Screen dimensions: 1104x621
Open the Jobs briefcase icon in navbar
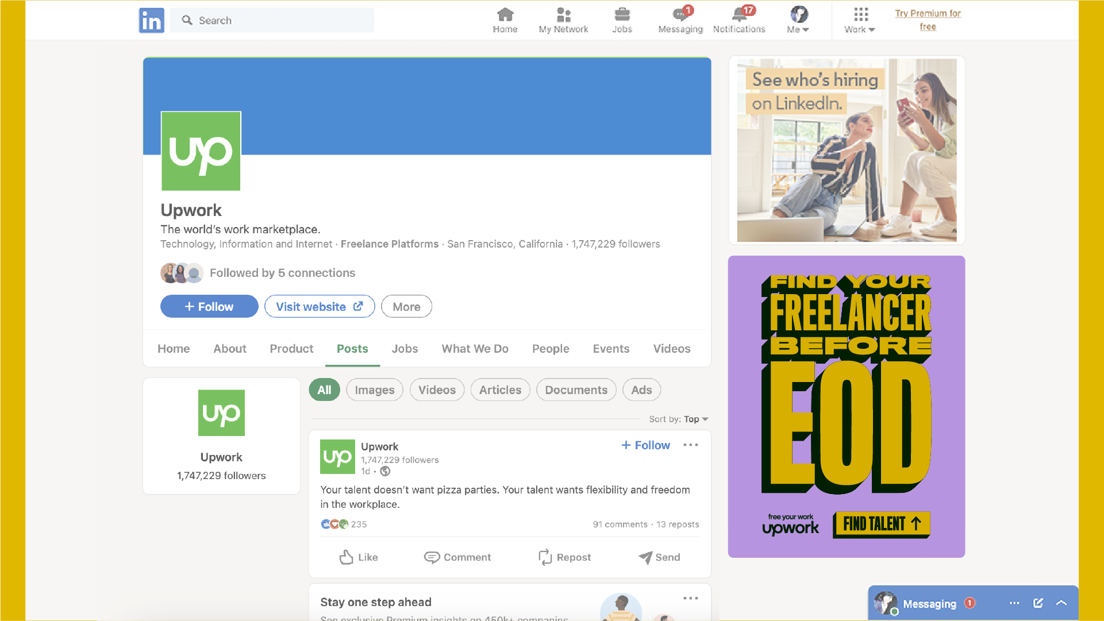[x=622, y=15]
